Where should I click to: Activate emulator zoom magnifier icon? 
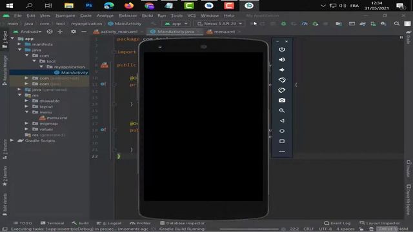[282, 110]
